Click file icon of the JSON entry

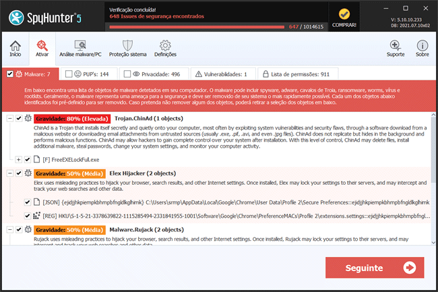[36, 202]
